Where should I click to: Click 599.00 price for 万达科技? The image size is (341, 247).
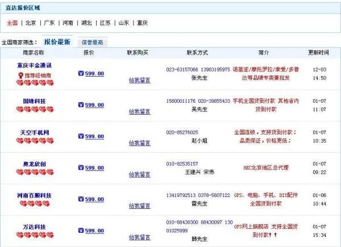[x=94, y=231]
